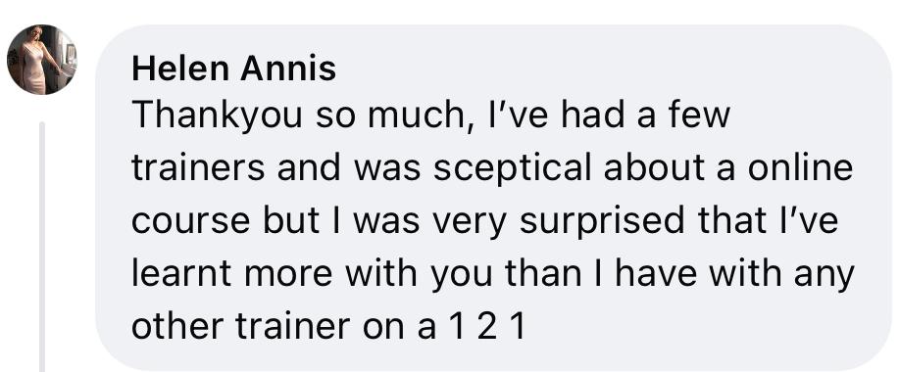Click the word "more" in the fourth line
This screenshot has width=899, height=372.
[x=288, y=276]
